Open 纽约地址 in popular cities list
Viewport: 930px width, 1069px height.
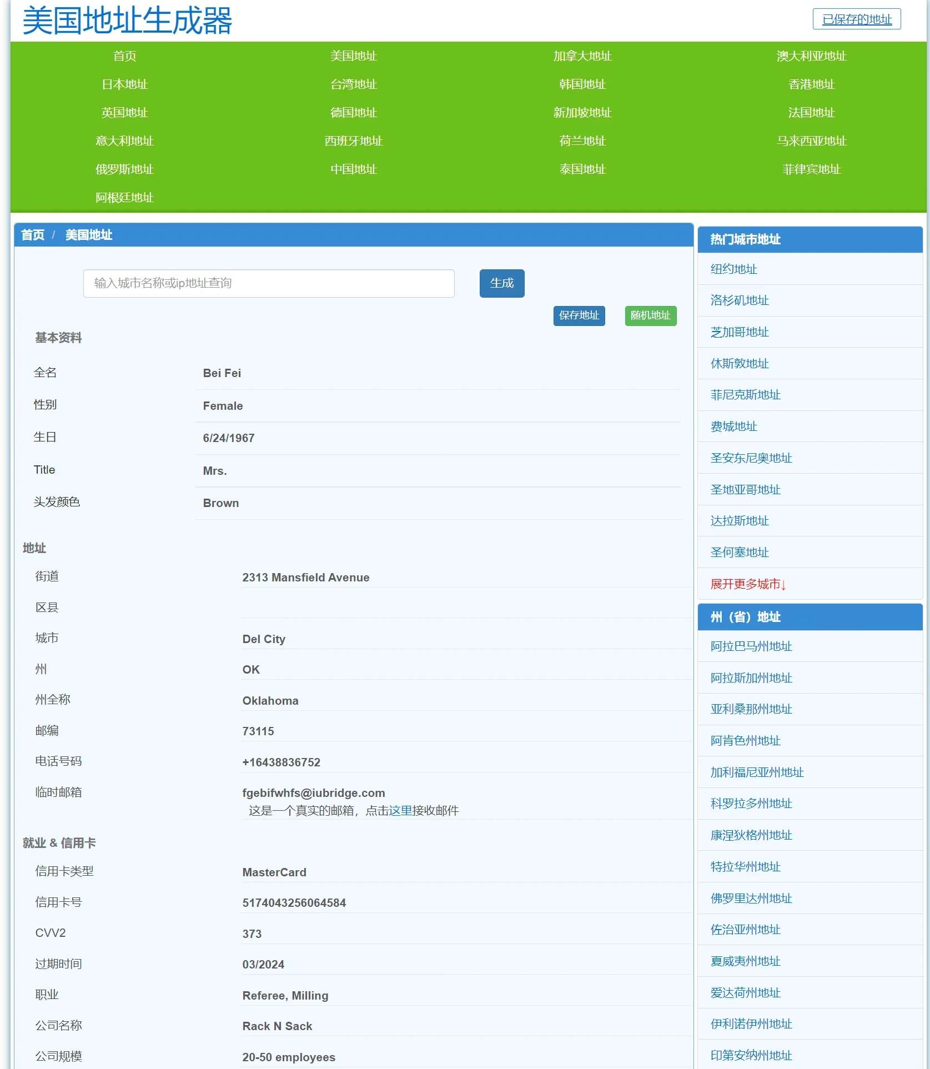(x=733, y=269)
